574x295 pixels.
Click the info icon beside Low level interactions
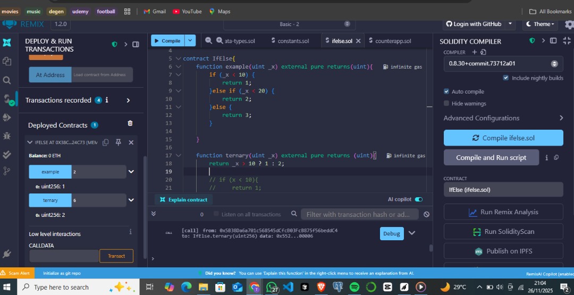130,232
